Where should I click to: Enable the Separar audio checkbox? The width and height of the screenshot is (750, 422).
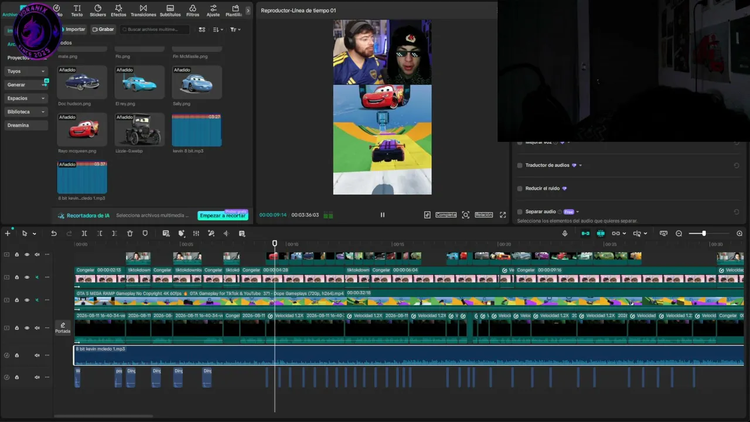pyautogui.click(x=520, y=212)
